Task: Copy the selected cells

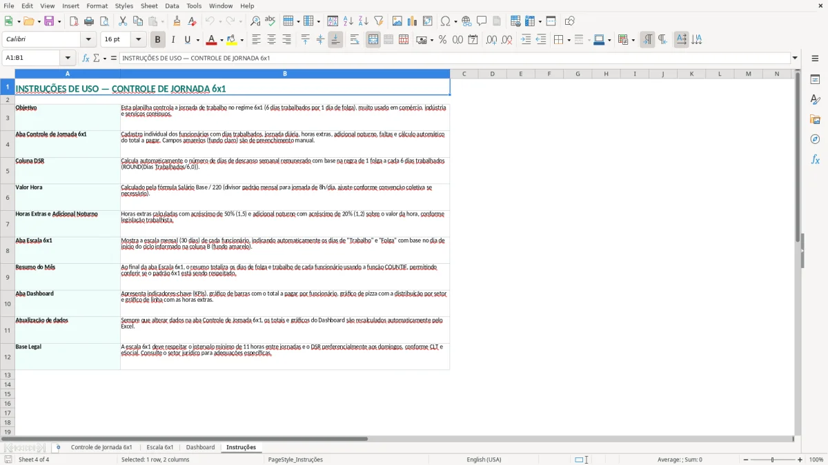Action: click(138, 21)
